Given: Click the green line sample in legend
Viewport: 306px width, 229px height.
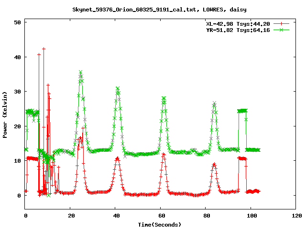Looking at the screenshot, I should [x=281, y=30].
